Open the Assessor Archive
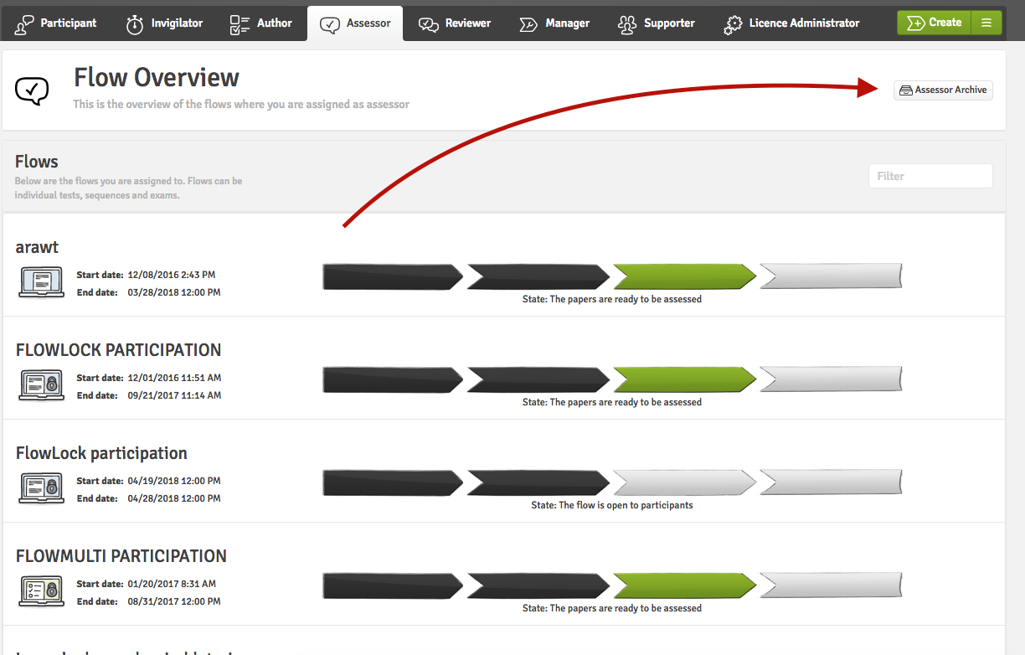This screenshot has width=1025, height=655. click(x=943, y=90)
